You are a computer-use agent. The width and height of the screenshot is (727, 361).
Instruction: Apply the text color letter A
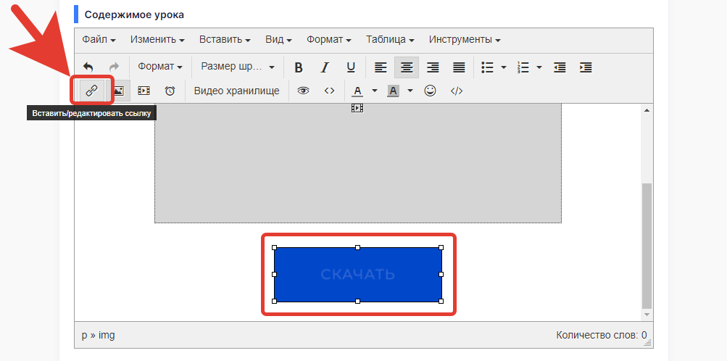click(x=357, y=91)
